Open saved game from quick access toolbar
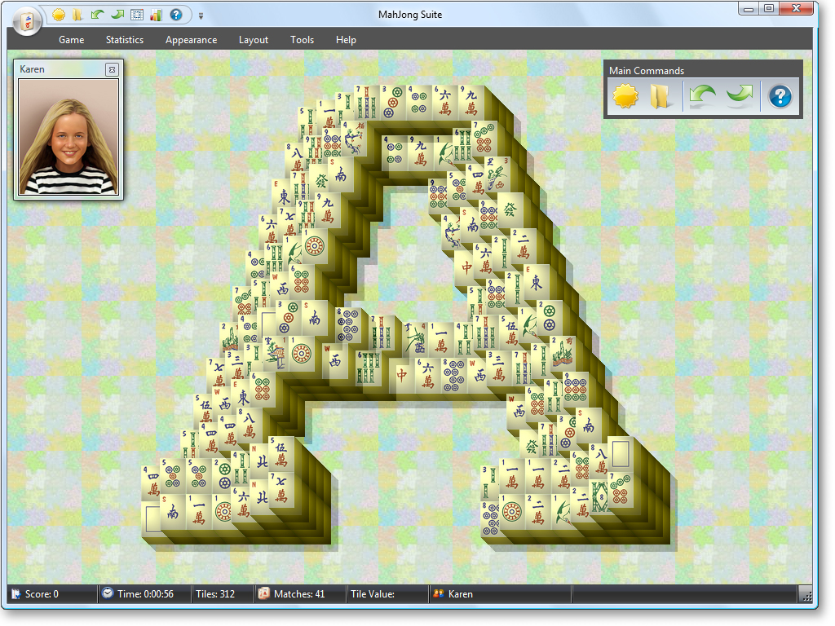 (77, 15)
